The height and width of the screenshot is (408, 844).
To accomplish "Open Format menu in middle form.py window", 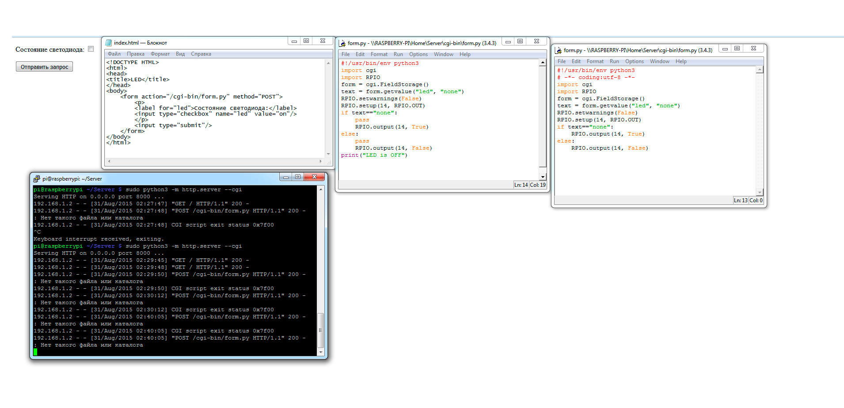I will (x=379, y=54).
